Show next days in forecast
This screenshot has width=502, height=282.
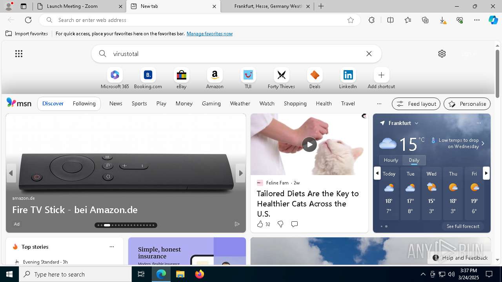pyautogui.click(x=486, y=173)
